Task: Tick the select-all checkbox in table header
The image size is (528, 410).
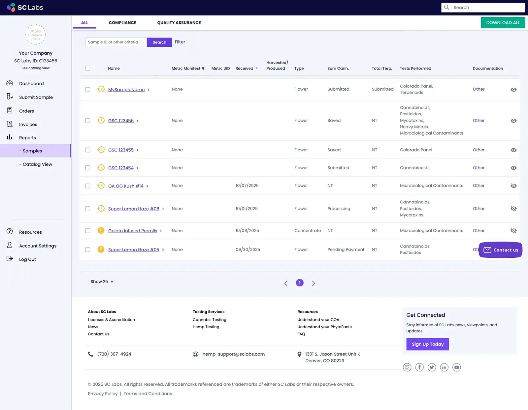Action: coord(88,68)
